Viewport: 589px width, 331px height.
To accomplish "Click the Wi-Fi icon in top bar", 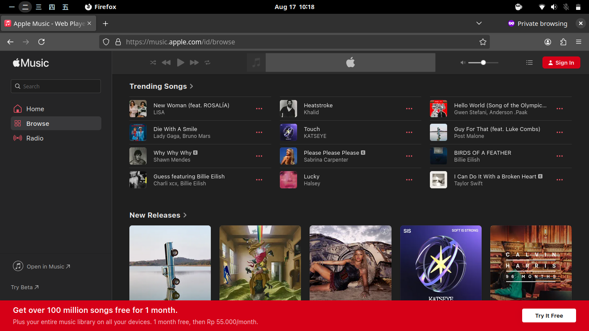I will (542, 7).
